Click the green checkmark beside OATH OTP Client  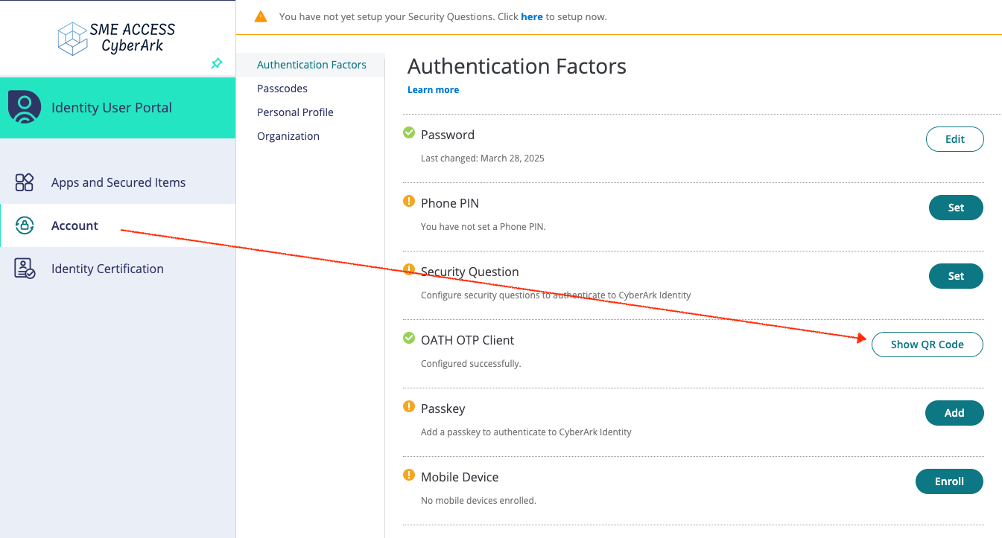[409, 337]
